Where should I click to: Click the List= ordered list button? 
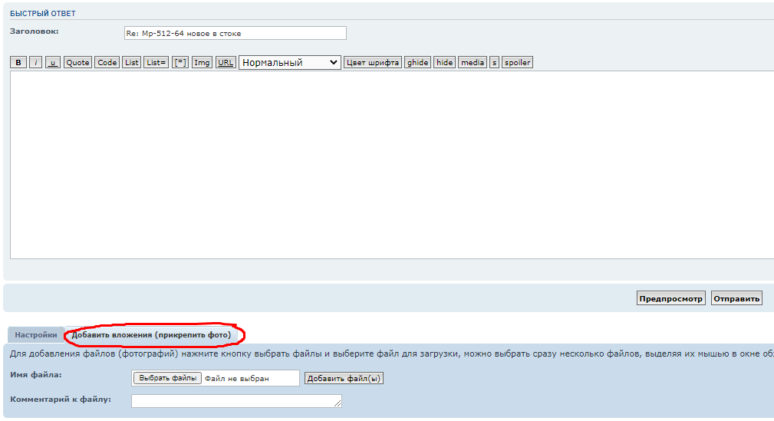(x=156, y=63)
